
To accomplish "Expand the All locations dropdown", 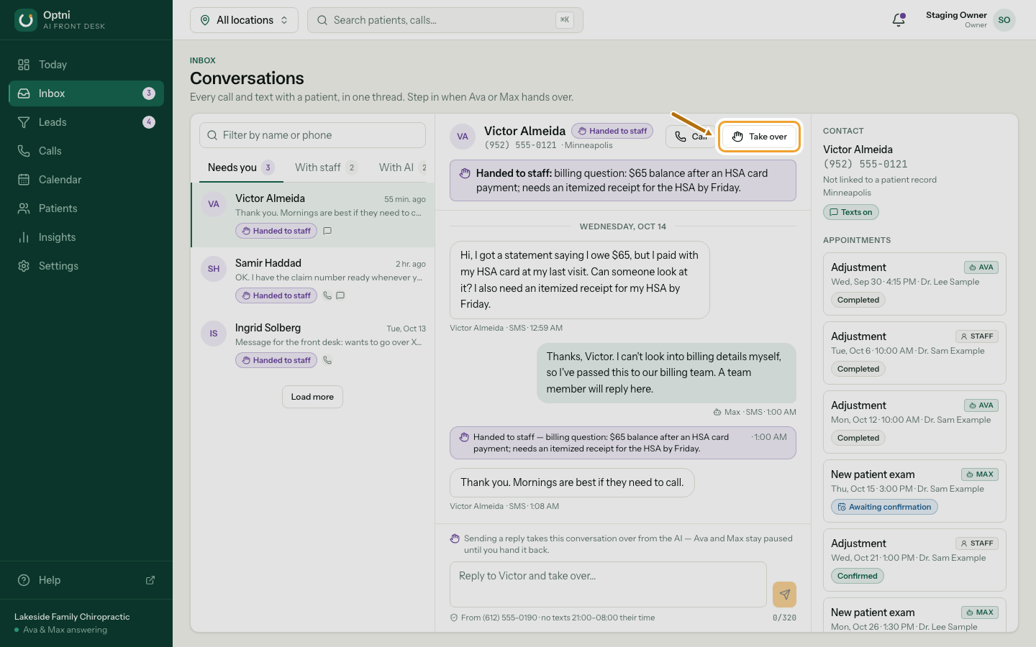I will [244, 20].
